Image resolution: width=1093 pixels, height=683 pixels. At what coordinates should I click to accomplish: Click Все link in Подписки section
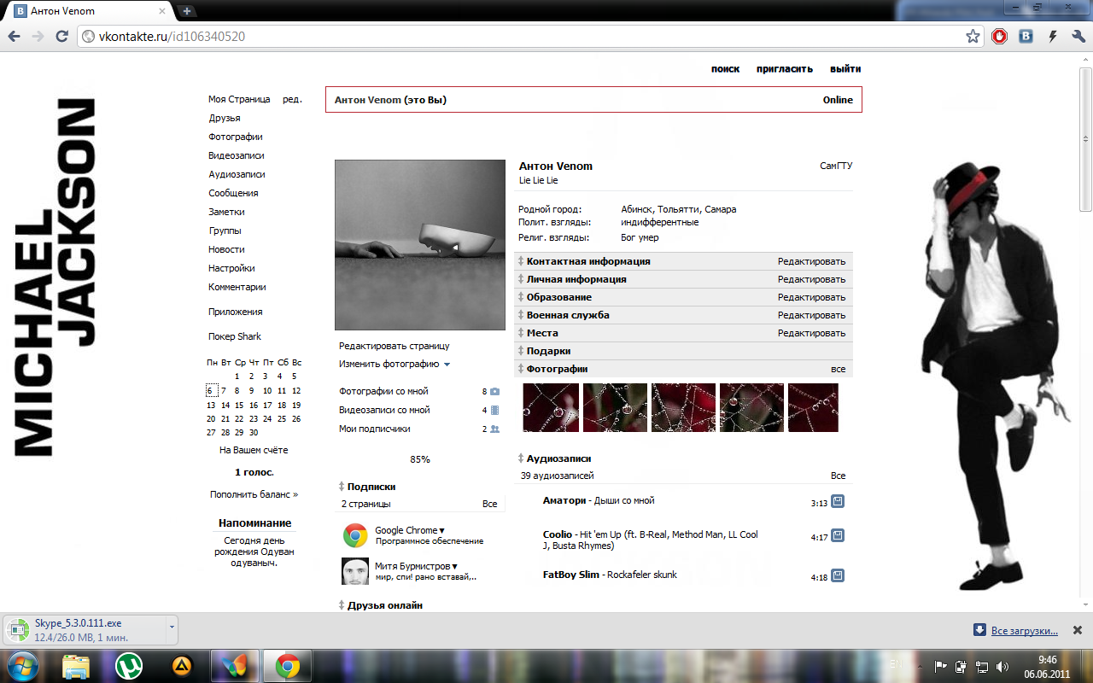(x=489, y=504)
